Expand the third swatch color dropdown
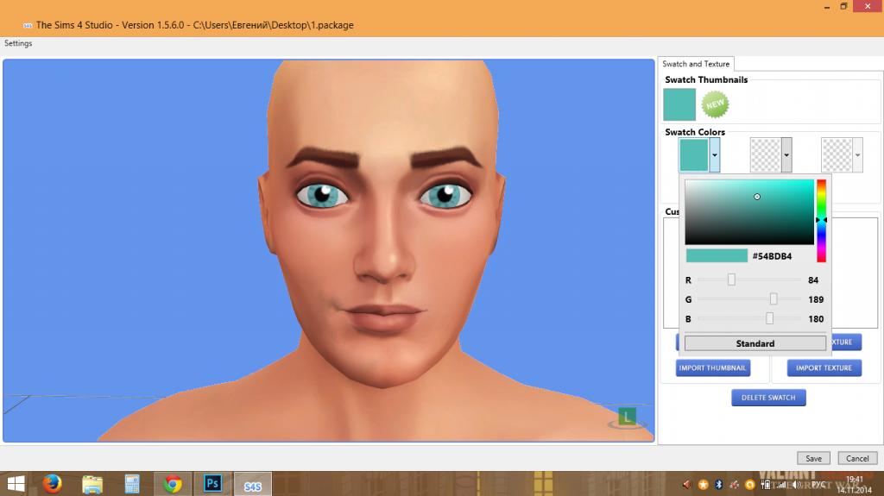The width and height of the screenshot is (884, 496). tap(857, 155)
